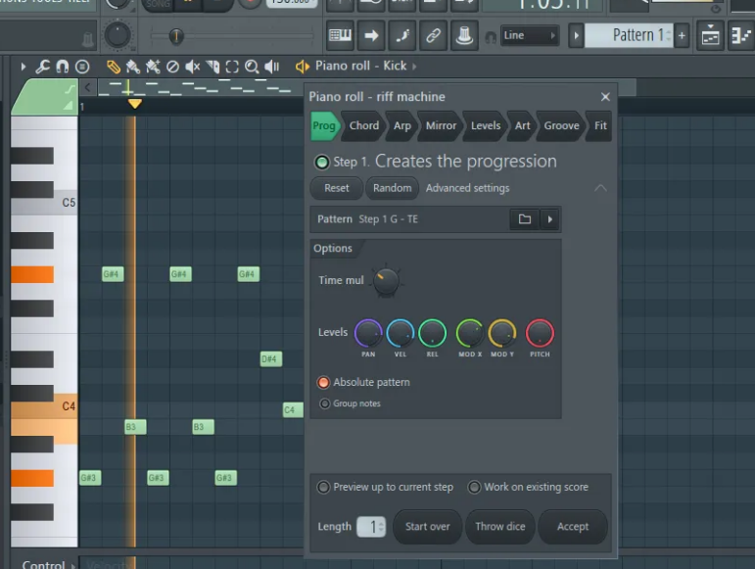Select the Select marquee tool
Viewport: 755px width, 569px height.
point(232,67)
